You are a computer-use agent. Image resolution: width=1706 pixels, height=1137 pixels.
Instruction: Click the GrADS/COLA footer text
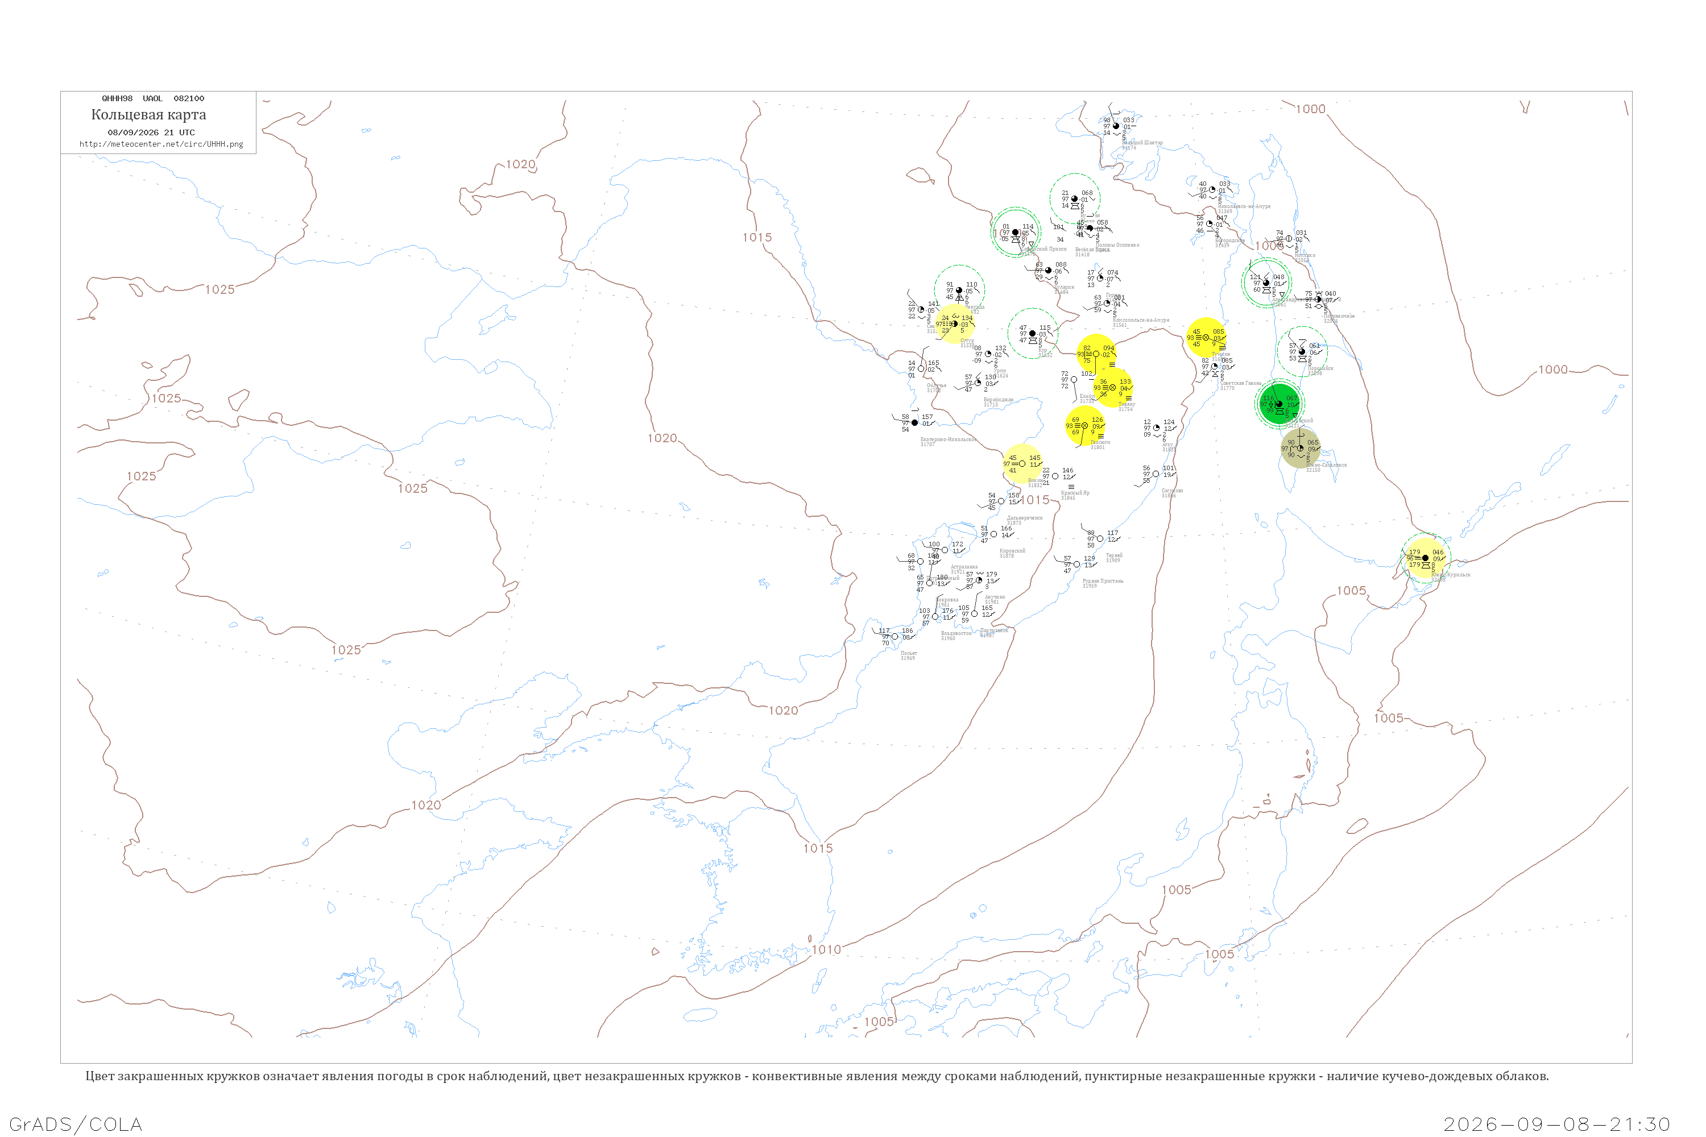coord(76,1124)
